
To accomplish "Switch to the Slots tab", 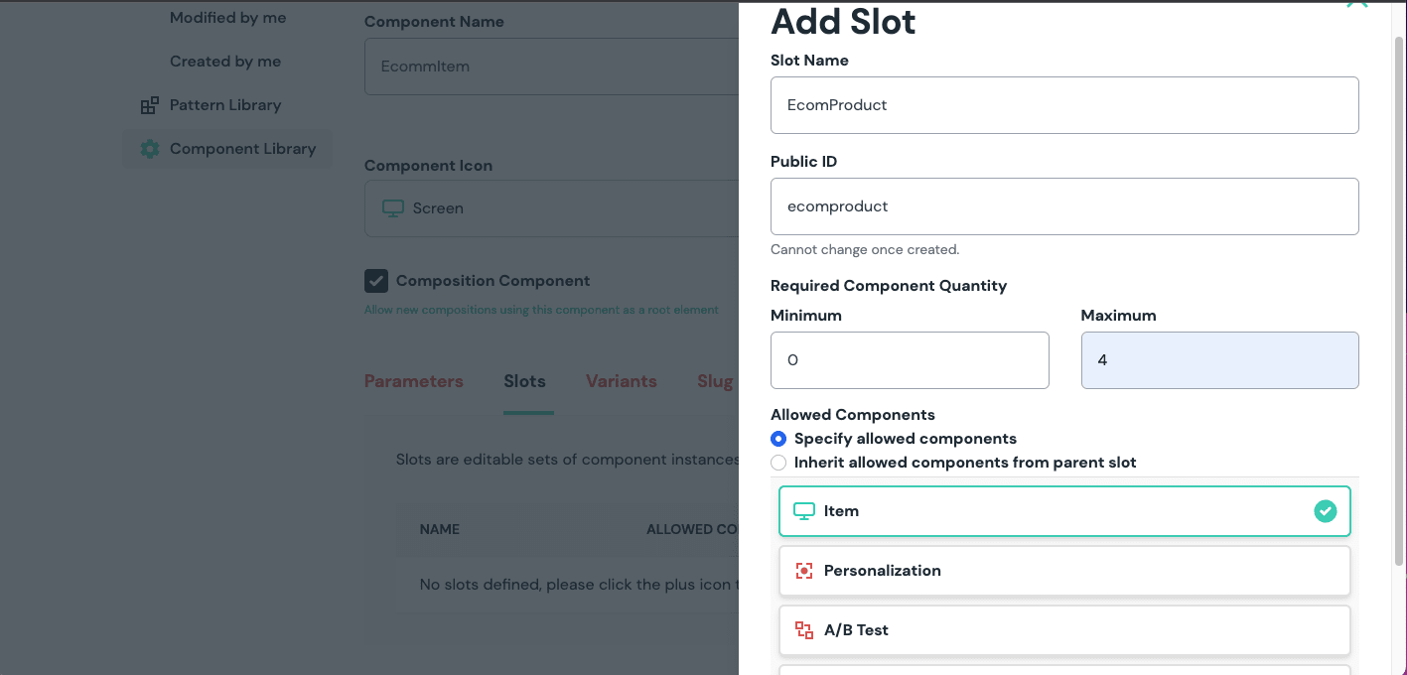I will pyautogui.click(x=524, y=381).
